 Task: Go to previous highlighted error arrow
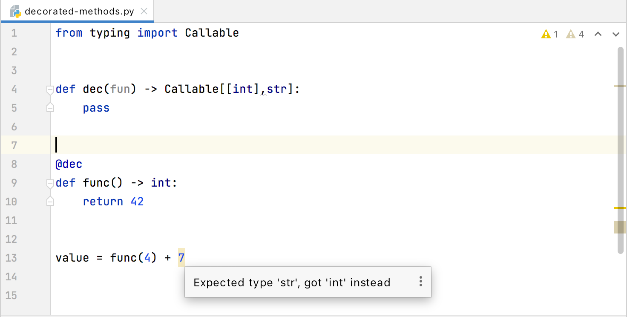point(598,35)
